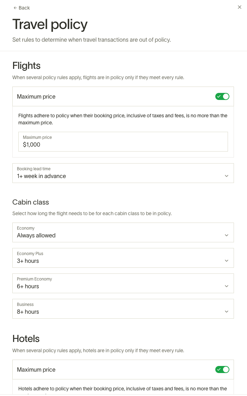
Task: Click the Premium Economy chevron arrow
Action: point(227,286)
